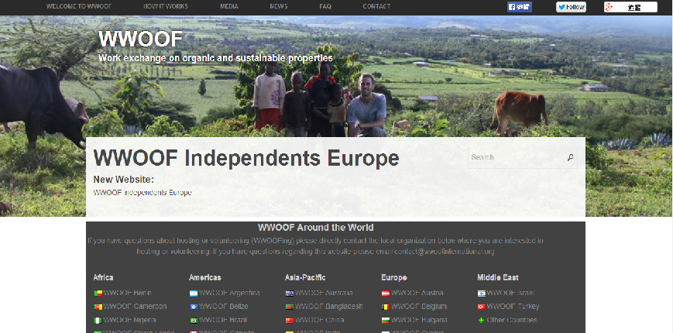
Task: Click the contact@wwoofinternational.org email address
Action: pyautogui.click(x=445, y=252)
